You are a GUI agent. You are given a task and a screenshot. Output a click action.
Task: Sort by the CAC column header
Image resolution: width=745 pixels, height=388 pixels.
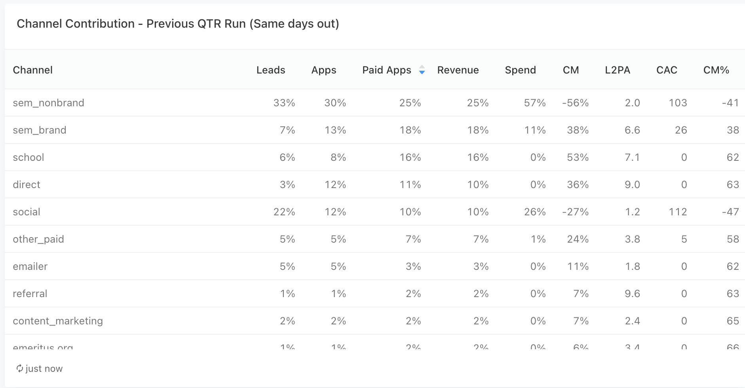(x=667, y=70)
